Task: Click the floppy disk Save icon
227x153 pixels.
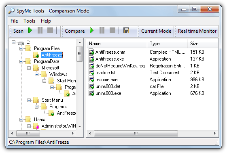Action: pos(126,31)
